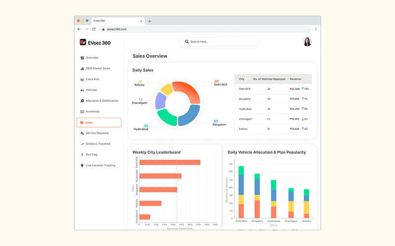Open Distance Travelled page

point(98,144)
